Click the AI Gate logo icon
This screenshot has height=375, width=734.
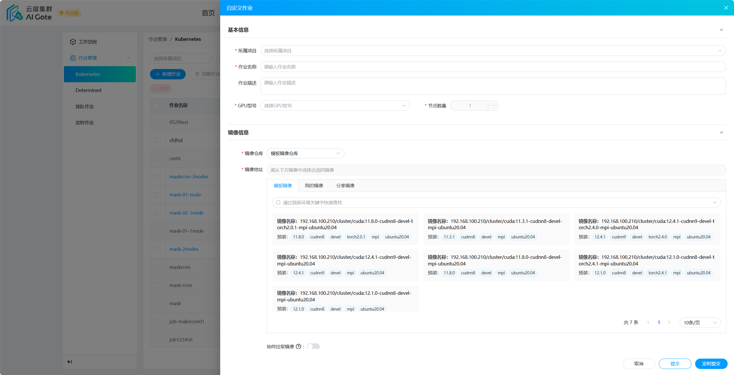point(15,13)
